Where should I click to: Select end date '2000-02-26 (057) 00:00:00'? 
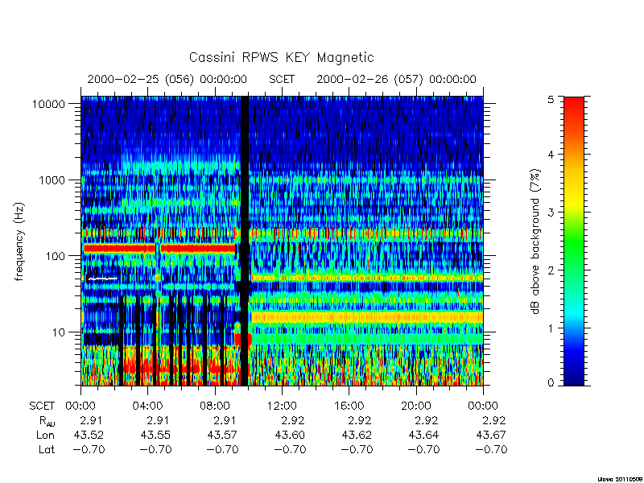click(x=396, y=79)
